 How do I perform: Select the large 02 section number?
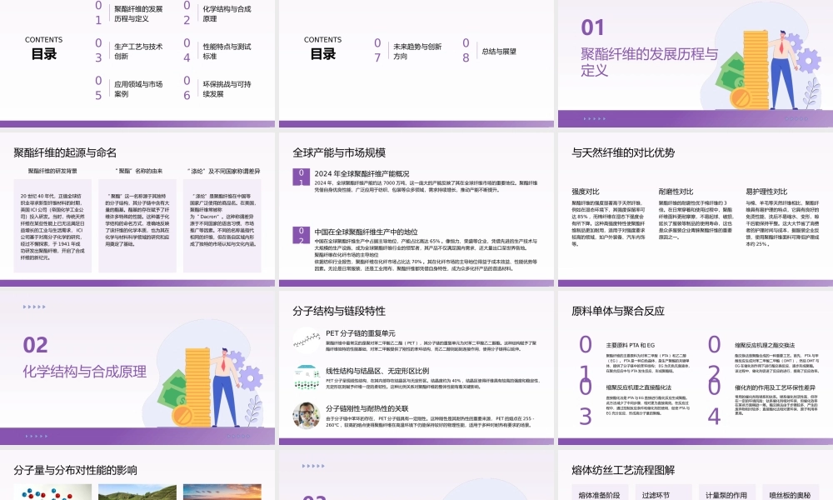pyautogui.click(x=35, y=345)
